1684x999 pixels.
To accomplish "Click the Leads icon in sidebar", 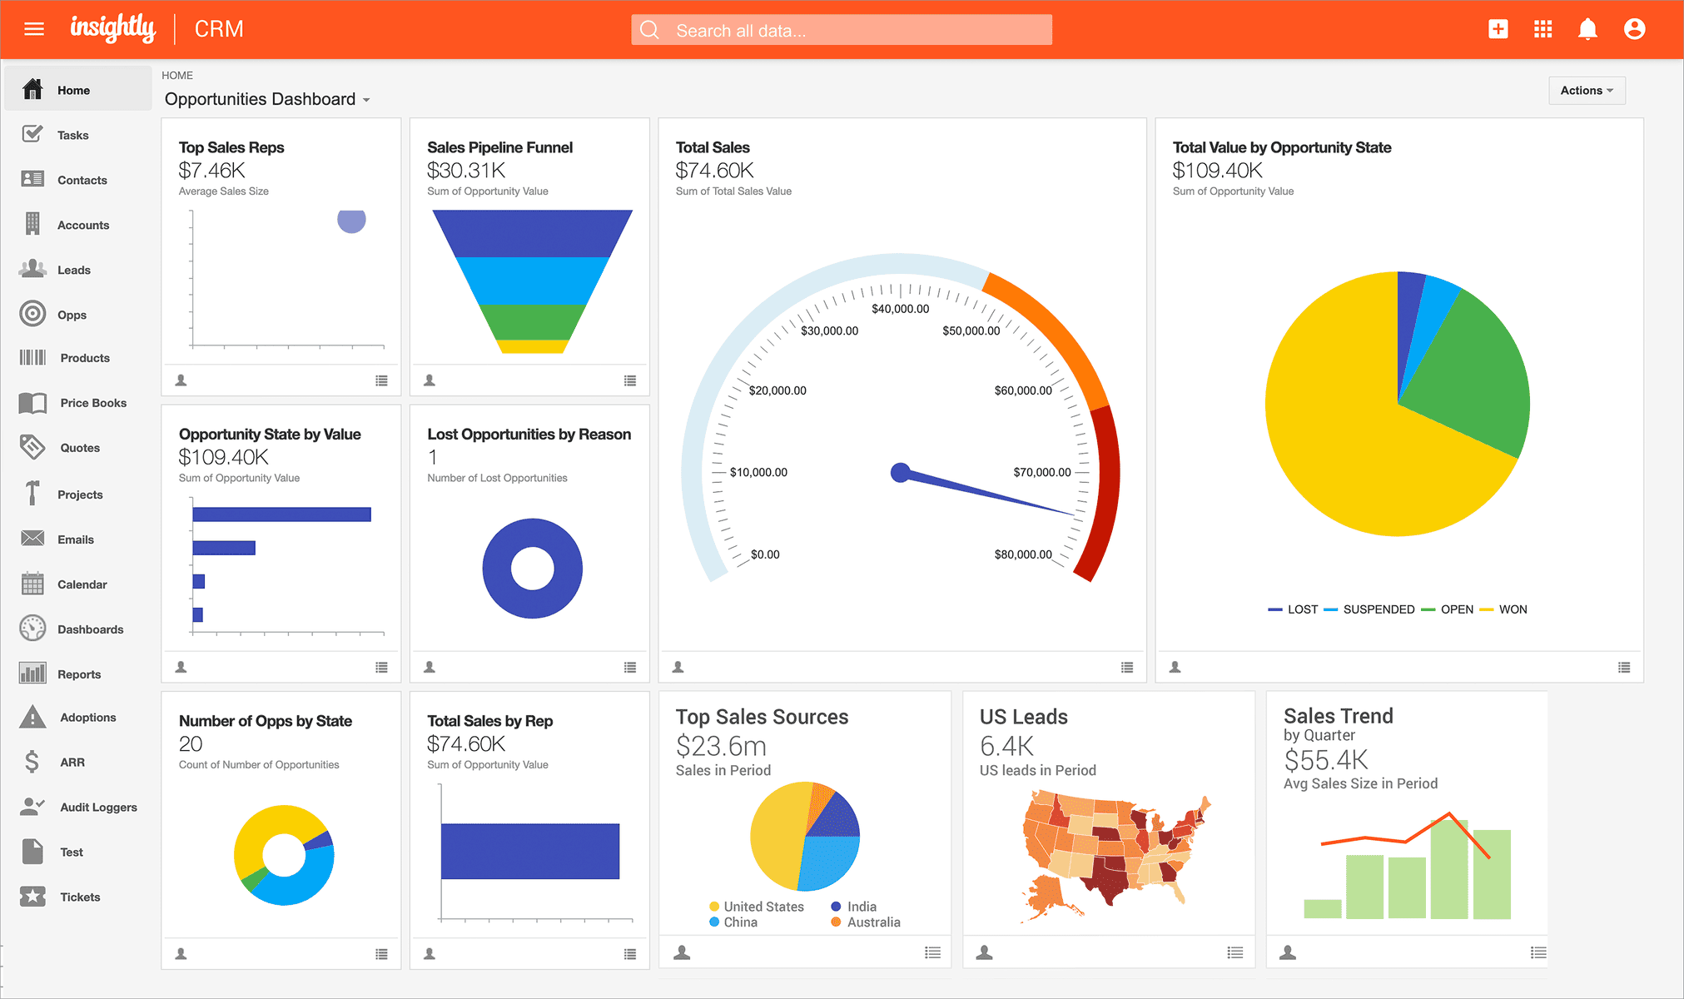I will coord(32,269).
